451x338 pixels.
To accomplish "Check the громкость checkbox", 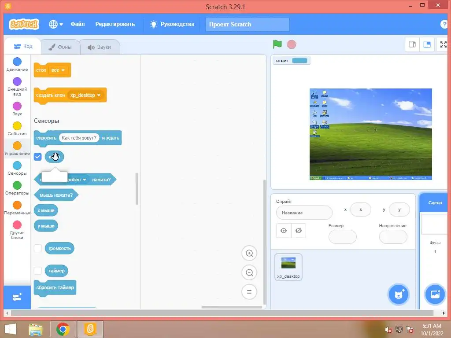I will (38, 248).
